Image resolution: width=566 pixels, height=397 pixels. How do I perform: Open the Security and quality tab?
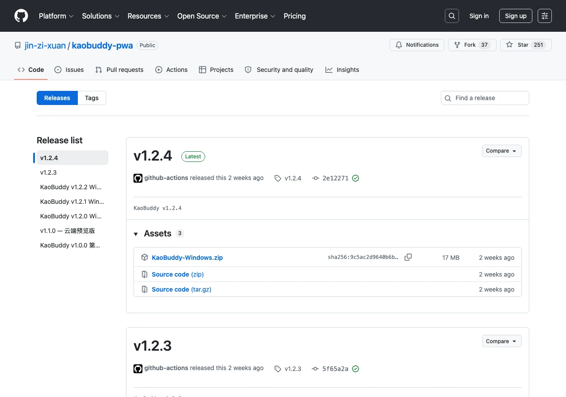(x=279, y=70)
